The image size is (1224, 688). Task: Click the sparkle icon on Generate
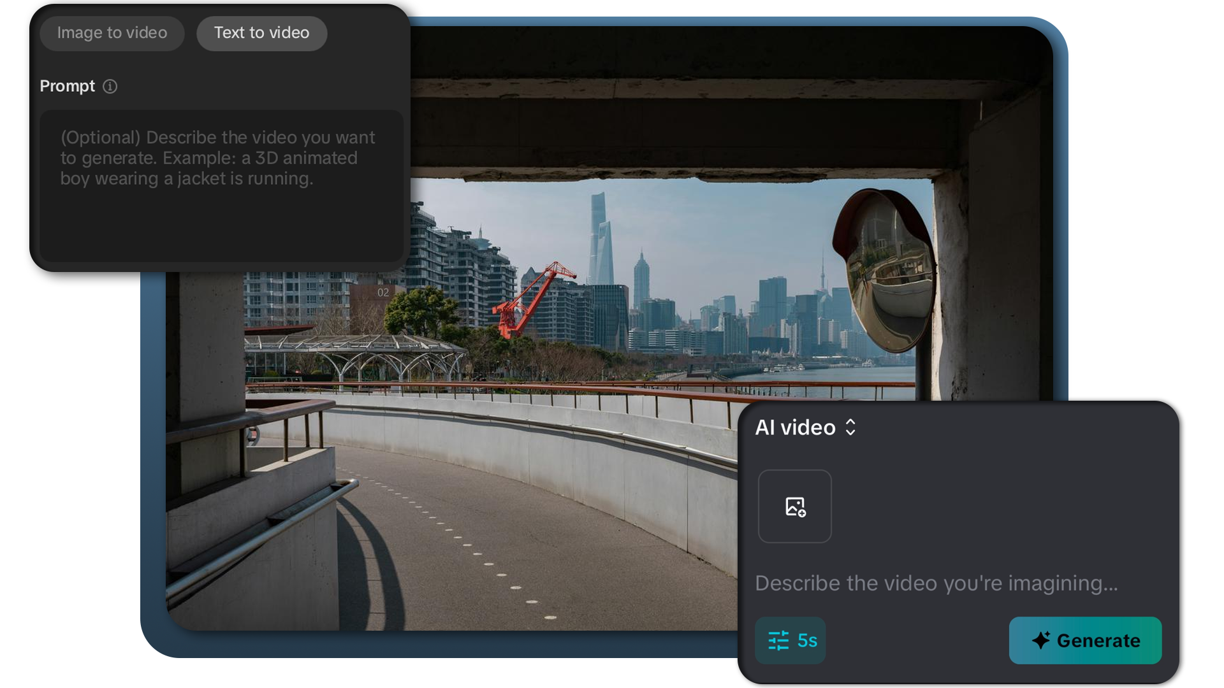[x=1040, y=640]
